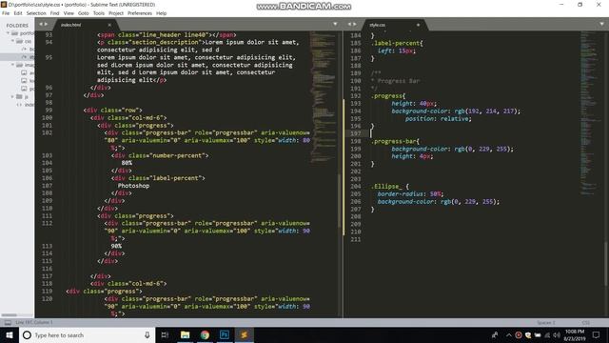609x343 pixels.
Task: Expand the js folder in sidebar
Action: click(x=12, y=96)
